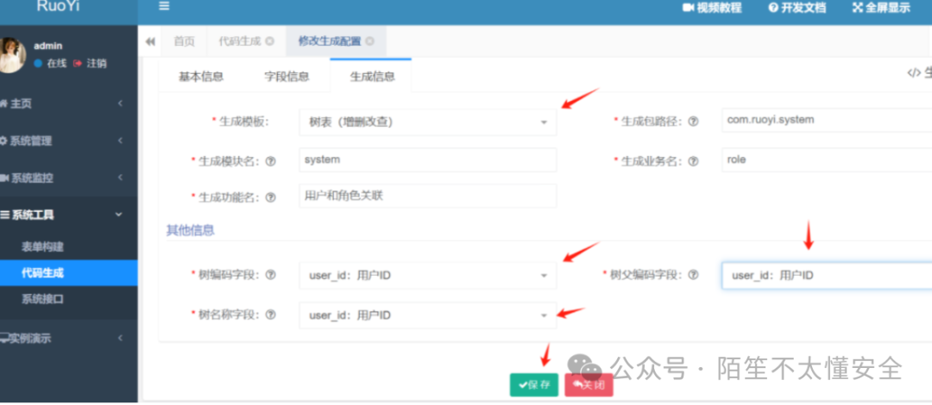The image size is (932, 405).
Task: Click the 生成功能名 help icon
Action: (x=270, y=197)
